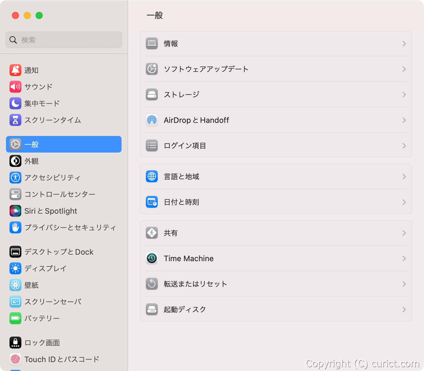The width and height of the screenshot is (424, 371).
Task: Open the ソフトウェアアップデート gear icon
Action: pyautogui.click(x=152, y=69)
